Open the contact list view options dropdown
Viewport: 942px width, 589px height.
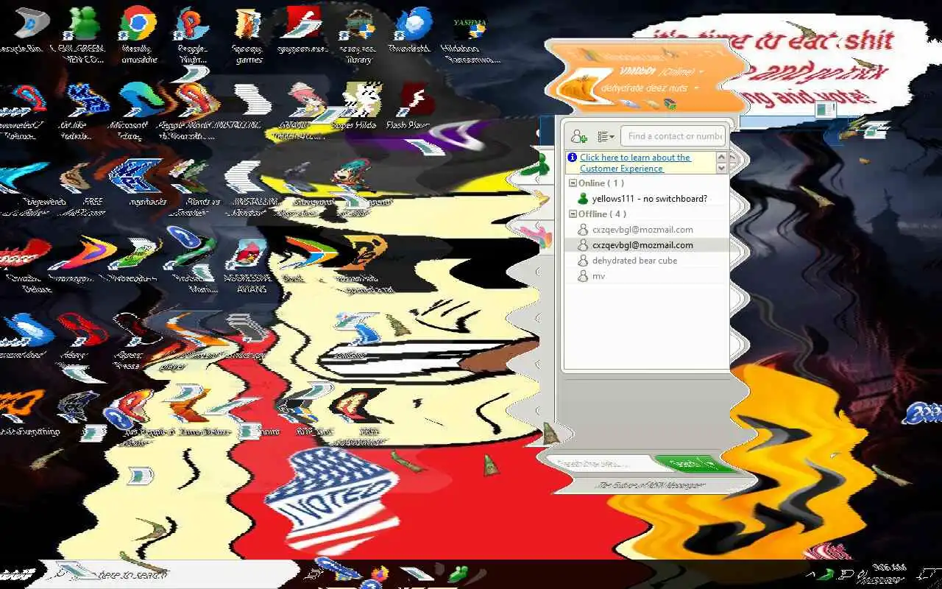606,136
